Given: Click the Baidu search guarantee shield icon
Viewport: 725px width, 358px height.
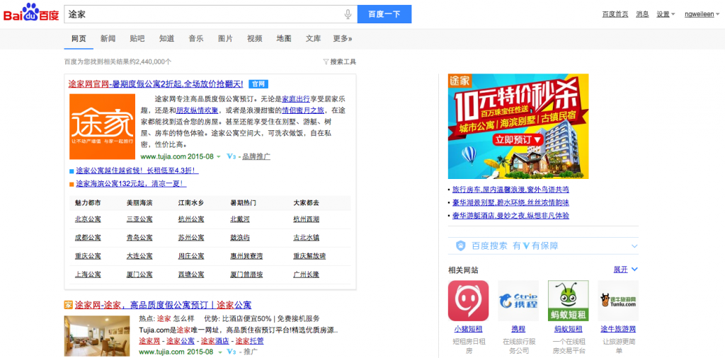Looking at the screenshot, I should (x=460, y=246).
